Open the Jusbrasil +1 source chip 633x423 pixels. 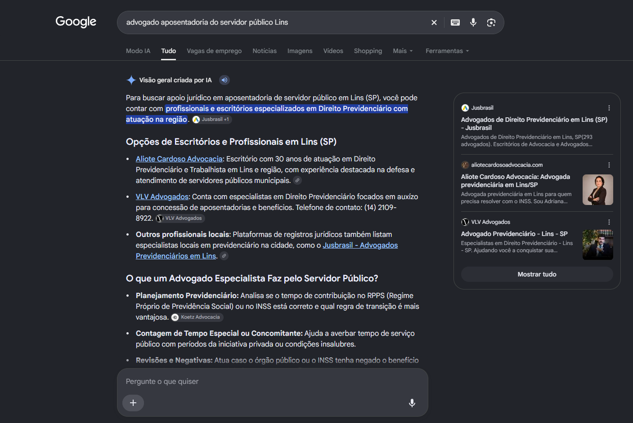pos(212,120)
